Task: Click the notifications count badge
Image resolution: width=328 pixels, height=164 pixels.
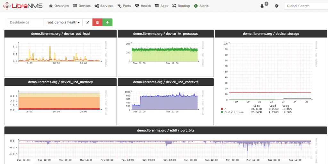Action: (x=266, y=4)
